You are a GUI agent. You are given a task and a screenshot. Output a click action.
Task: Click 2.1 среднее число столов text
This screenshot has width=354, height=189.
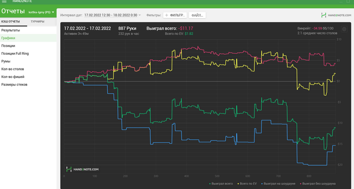(x=317, y=33)
